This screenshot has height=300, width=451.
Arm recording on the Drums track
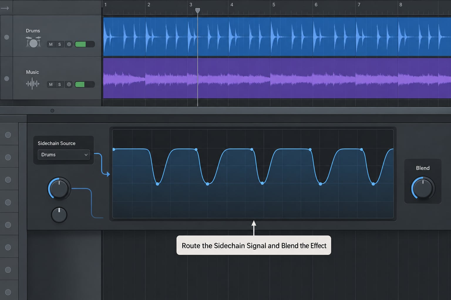click(x=69, y=44)
